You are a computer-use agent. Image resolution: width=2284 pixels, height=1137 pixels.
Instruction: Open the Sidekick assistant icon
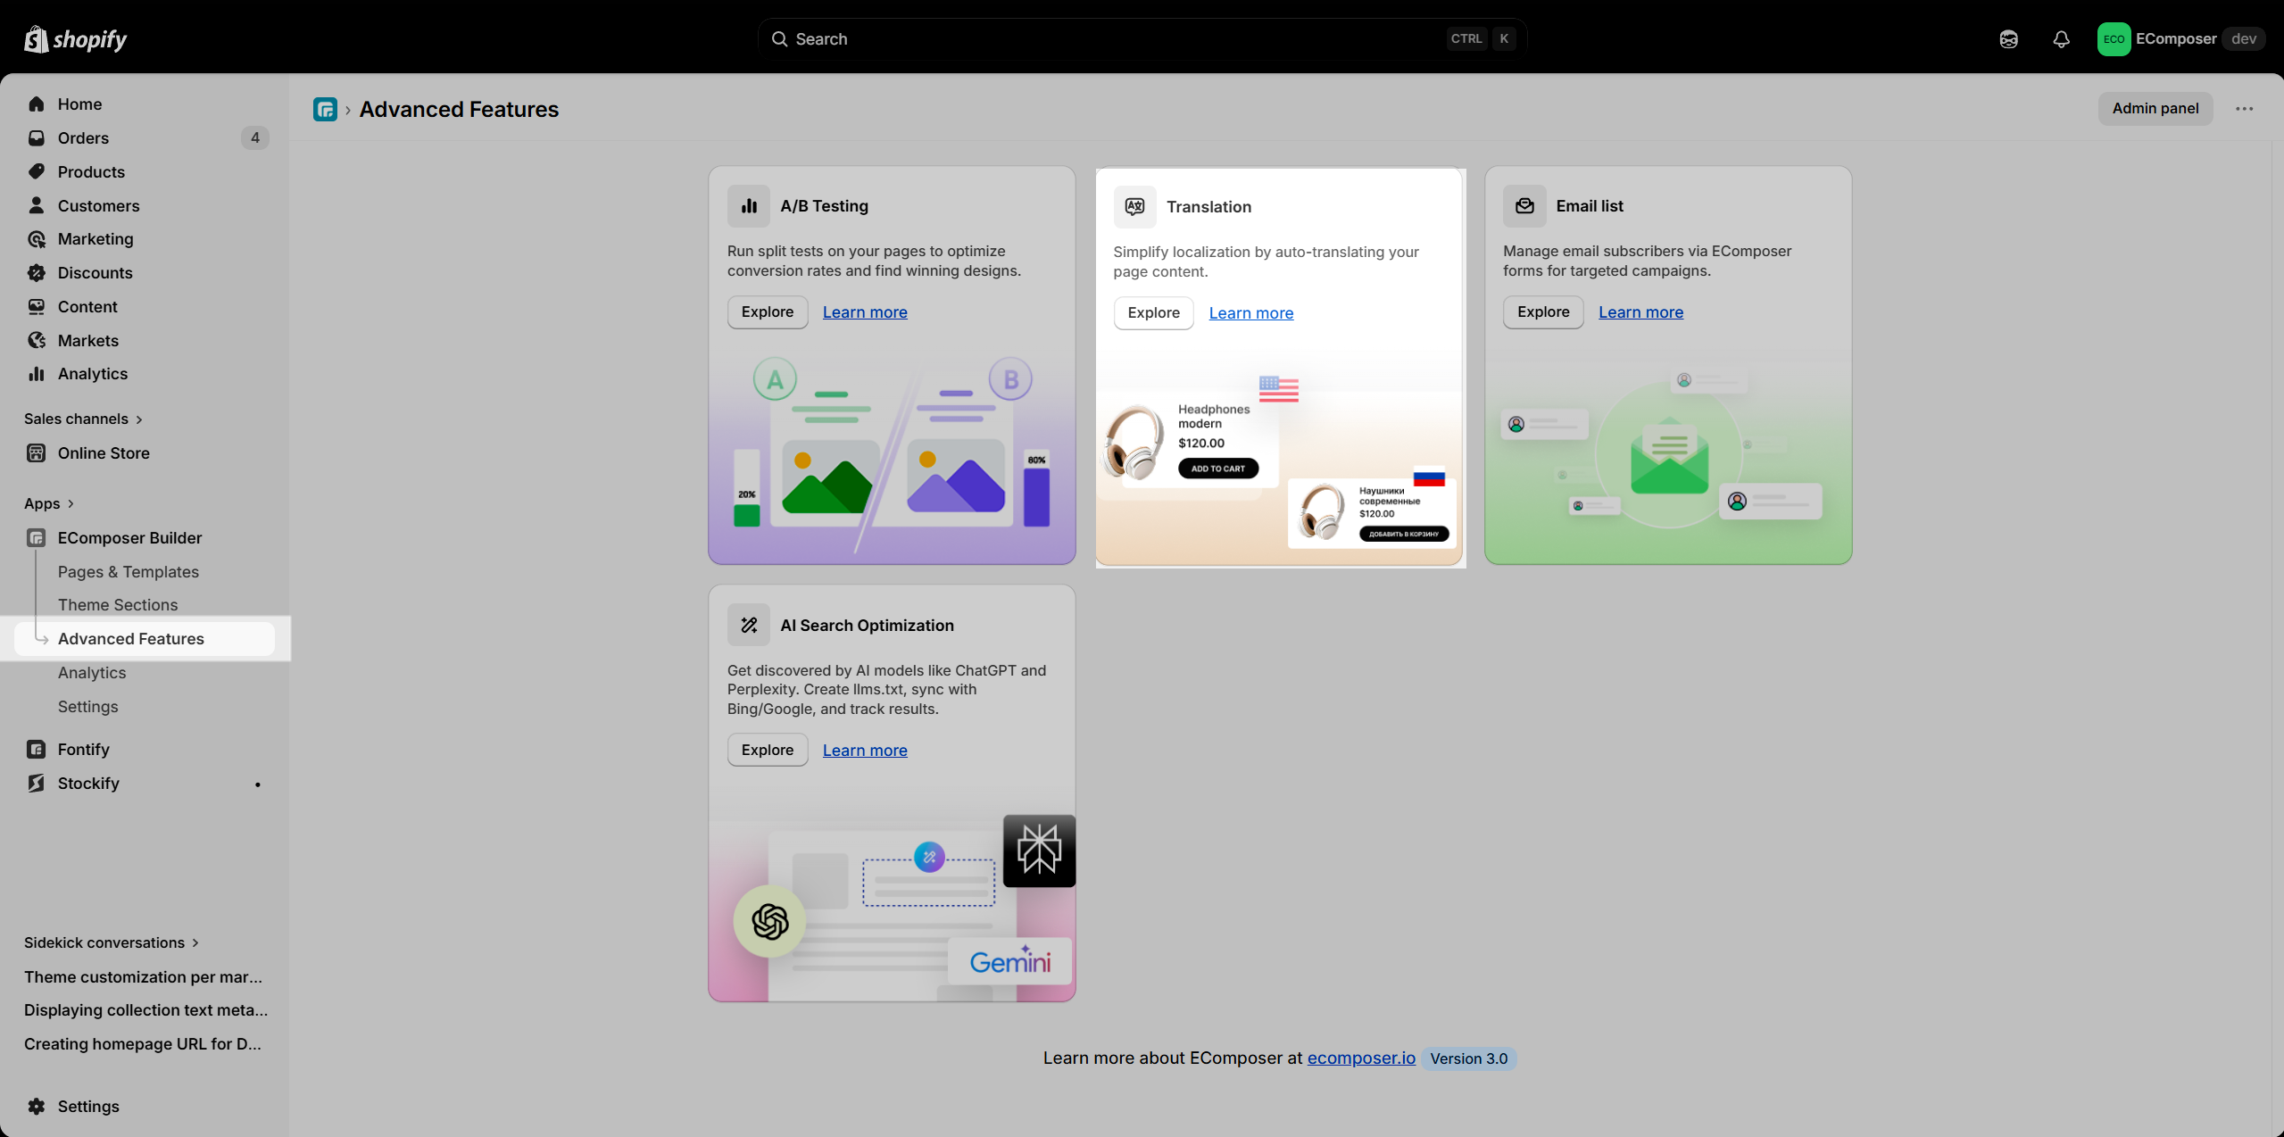[x=2008, y=39]
